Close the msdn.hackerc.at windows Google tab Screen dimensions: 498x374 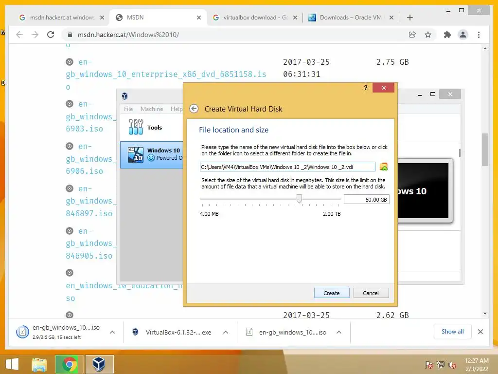pyautogui.click(x=102, y=18)
